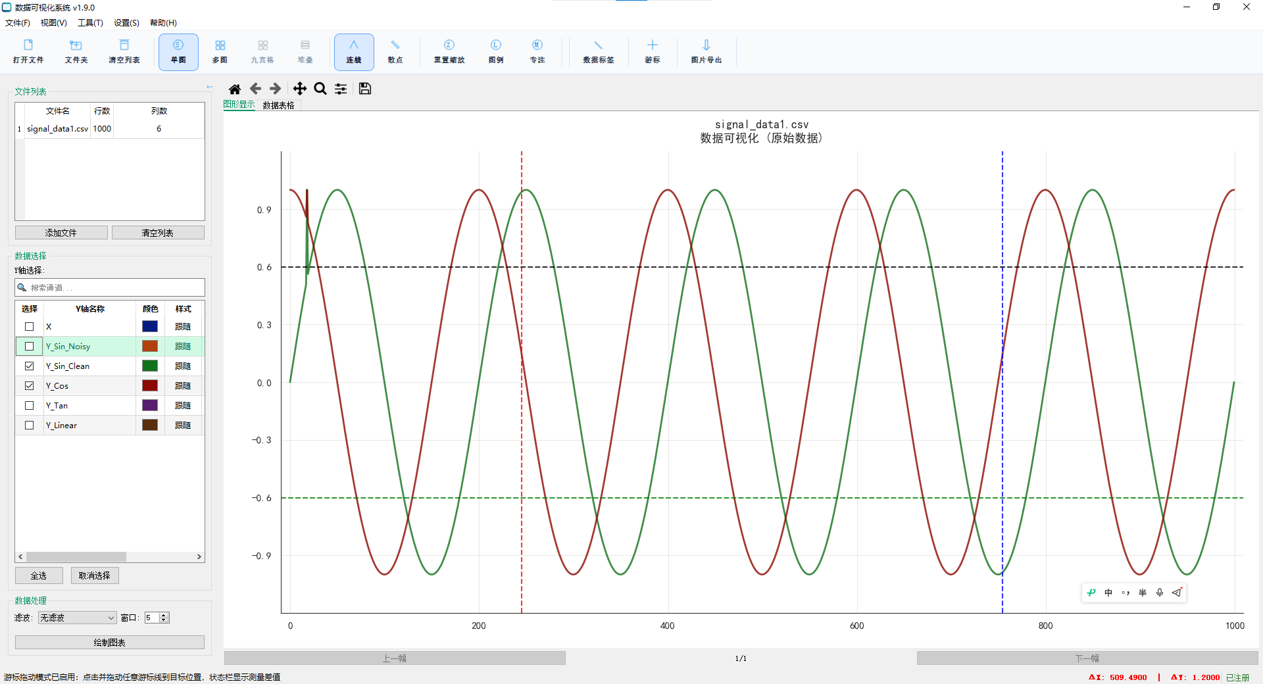Switch to the 数据表格 tab
This screenshot has height=684, width=1263.
click(279, 105)
